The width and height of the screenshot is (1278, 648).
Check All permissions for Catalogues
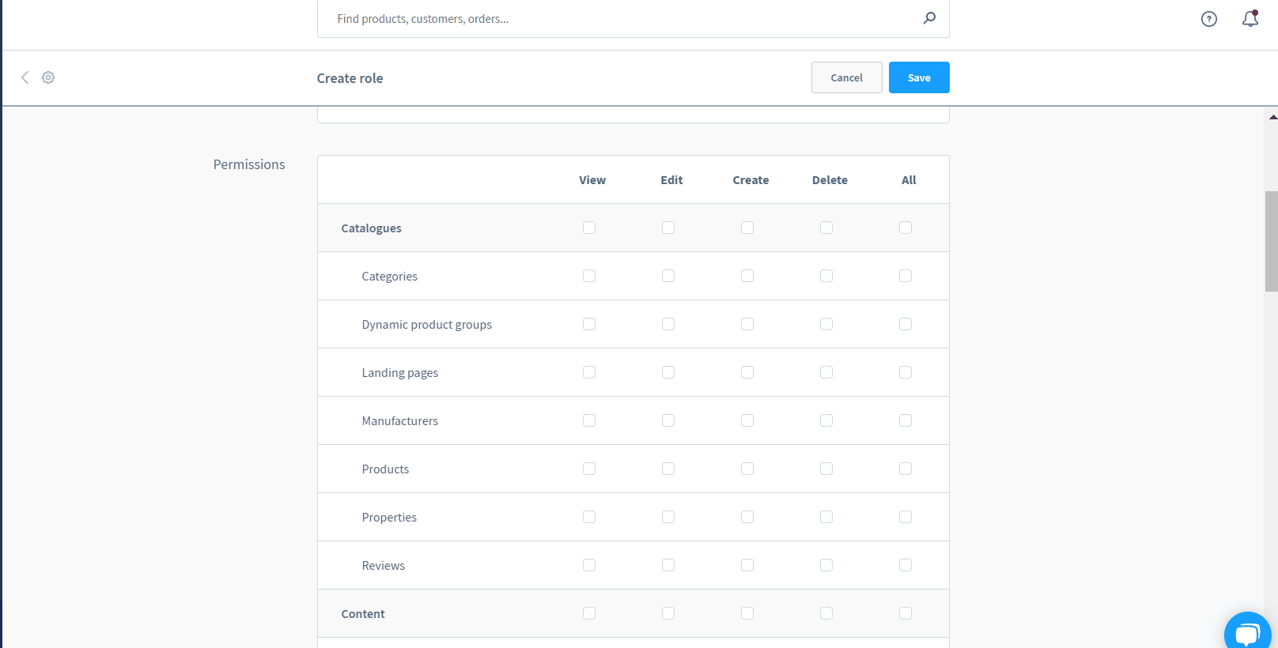pos(906,228)
